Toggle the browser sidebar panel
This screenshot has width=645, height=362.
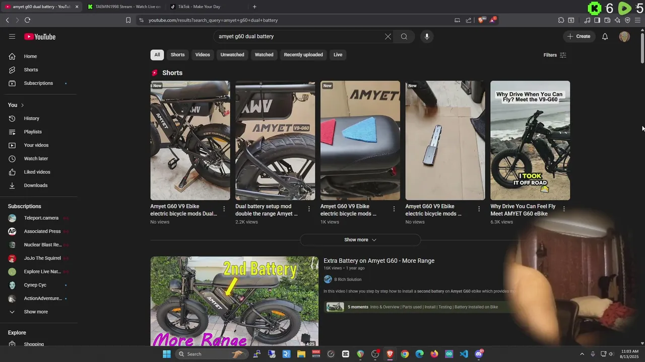[597, 20]
